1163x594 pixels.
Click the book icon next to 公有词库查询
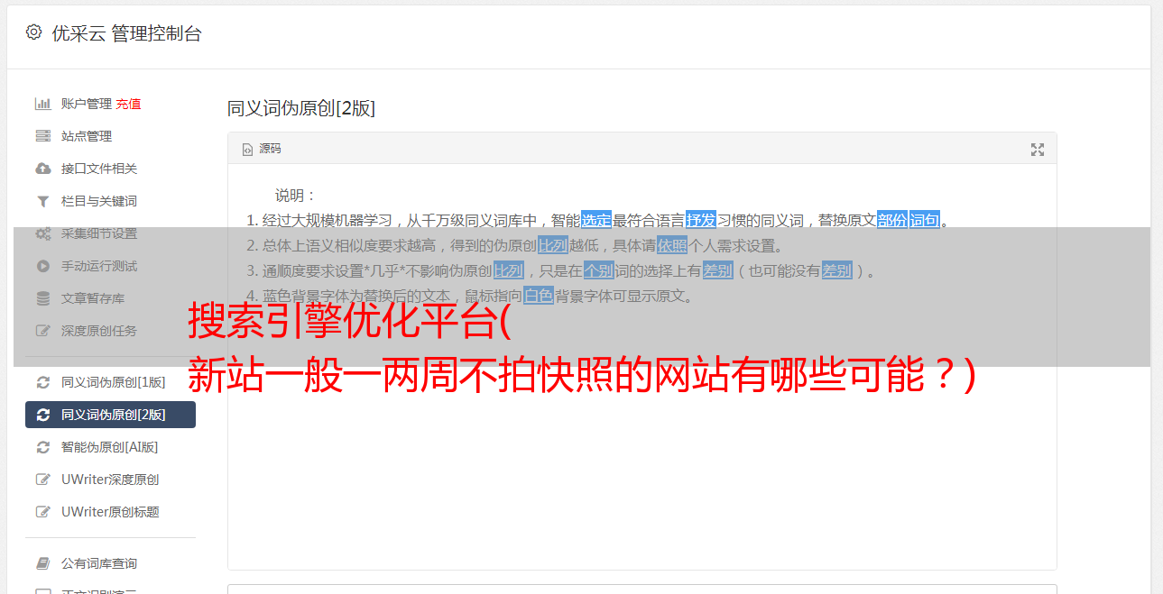coord(42,563)
